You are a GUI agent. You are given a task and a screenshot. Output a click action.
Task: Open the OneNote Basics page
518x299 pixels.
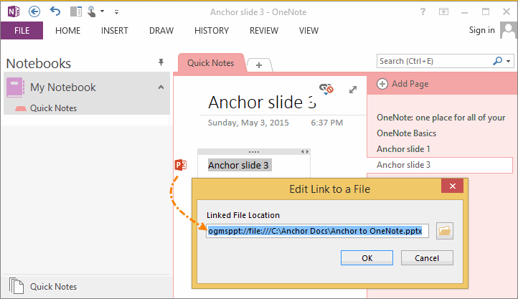click(406, 133)
